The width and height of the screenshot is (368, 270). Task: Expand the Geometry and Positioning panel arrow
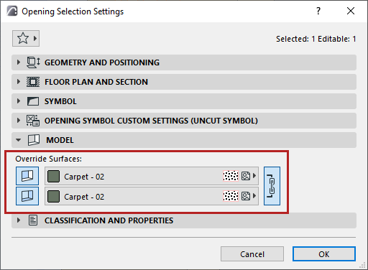click(x=19, y=62)
